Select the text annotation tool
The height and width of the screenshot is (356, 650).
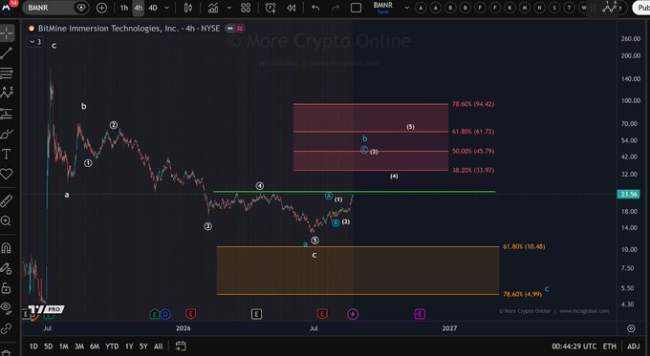(7, 154)
